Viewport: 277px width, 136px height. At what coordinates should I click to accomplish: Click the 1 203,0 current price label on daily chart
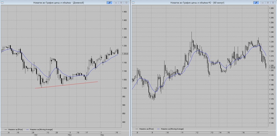click(125, 54)
